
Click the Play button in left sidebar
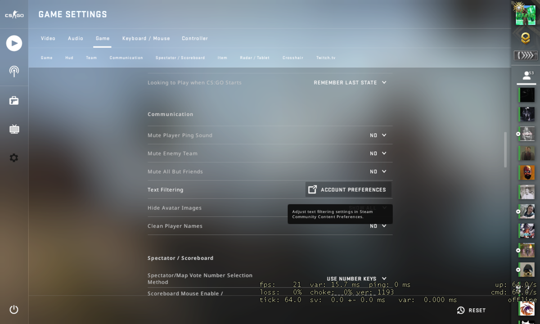tap(14, 43)
